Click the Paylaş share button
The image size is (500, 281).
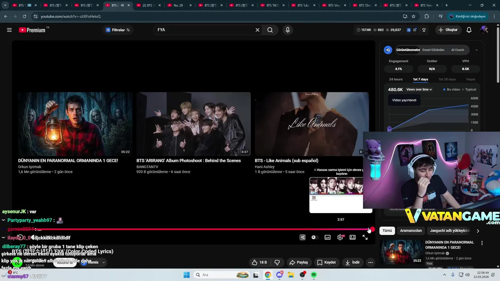tap(298, 262)
